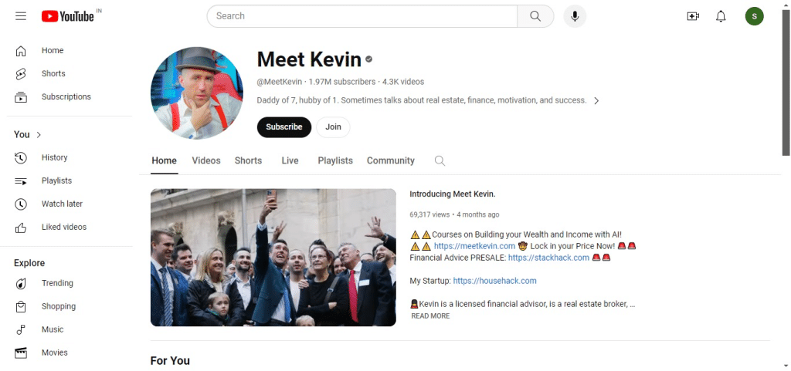Expand the You section chevron

(x=39, y=134)
